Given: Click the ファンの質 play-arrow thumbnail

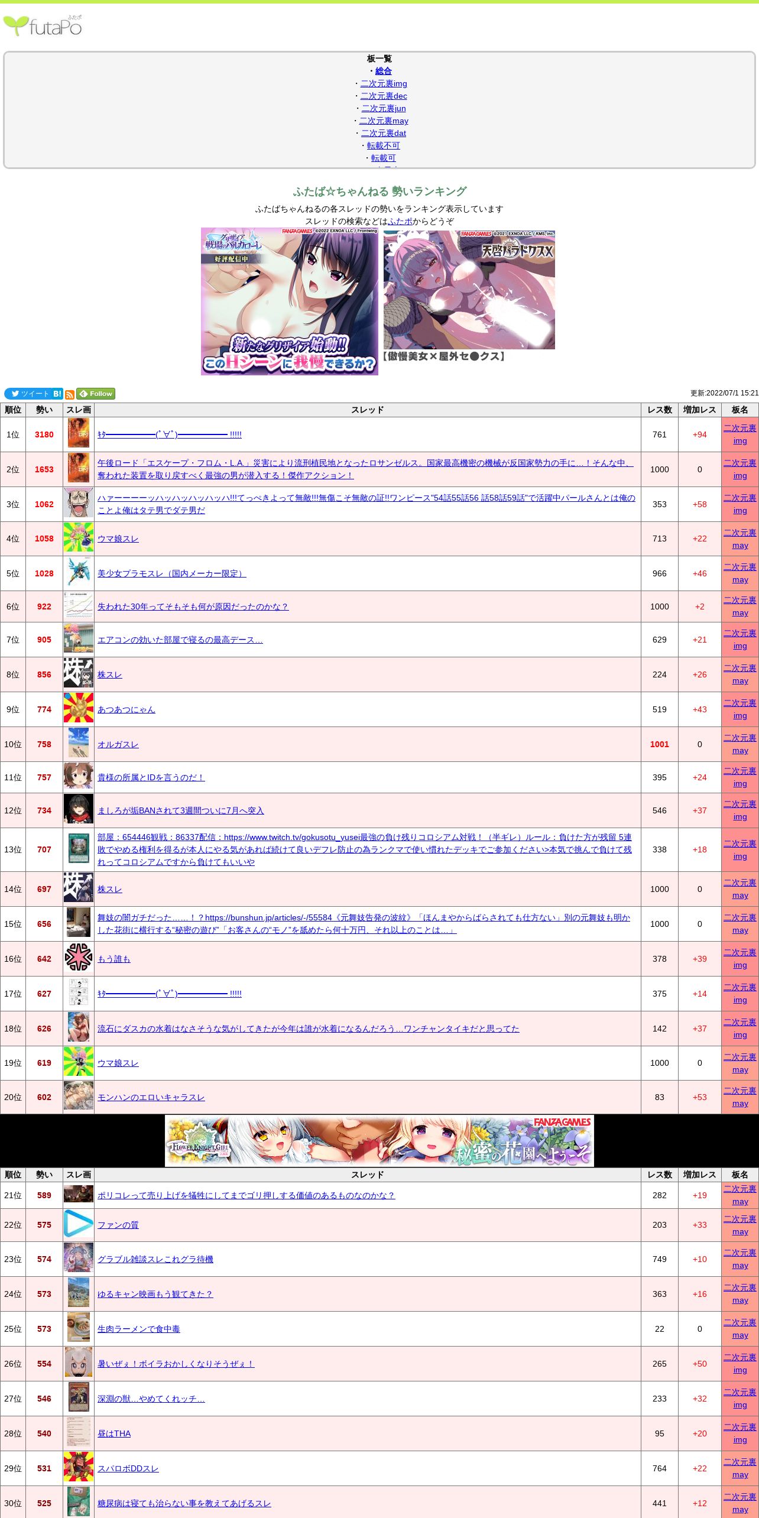Looking at the screenshot, I should tap(79, 1224).
